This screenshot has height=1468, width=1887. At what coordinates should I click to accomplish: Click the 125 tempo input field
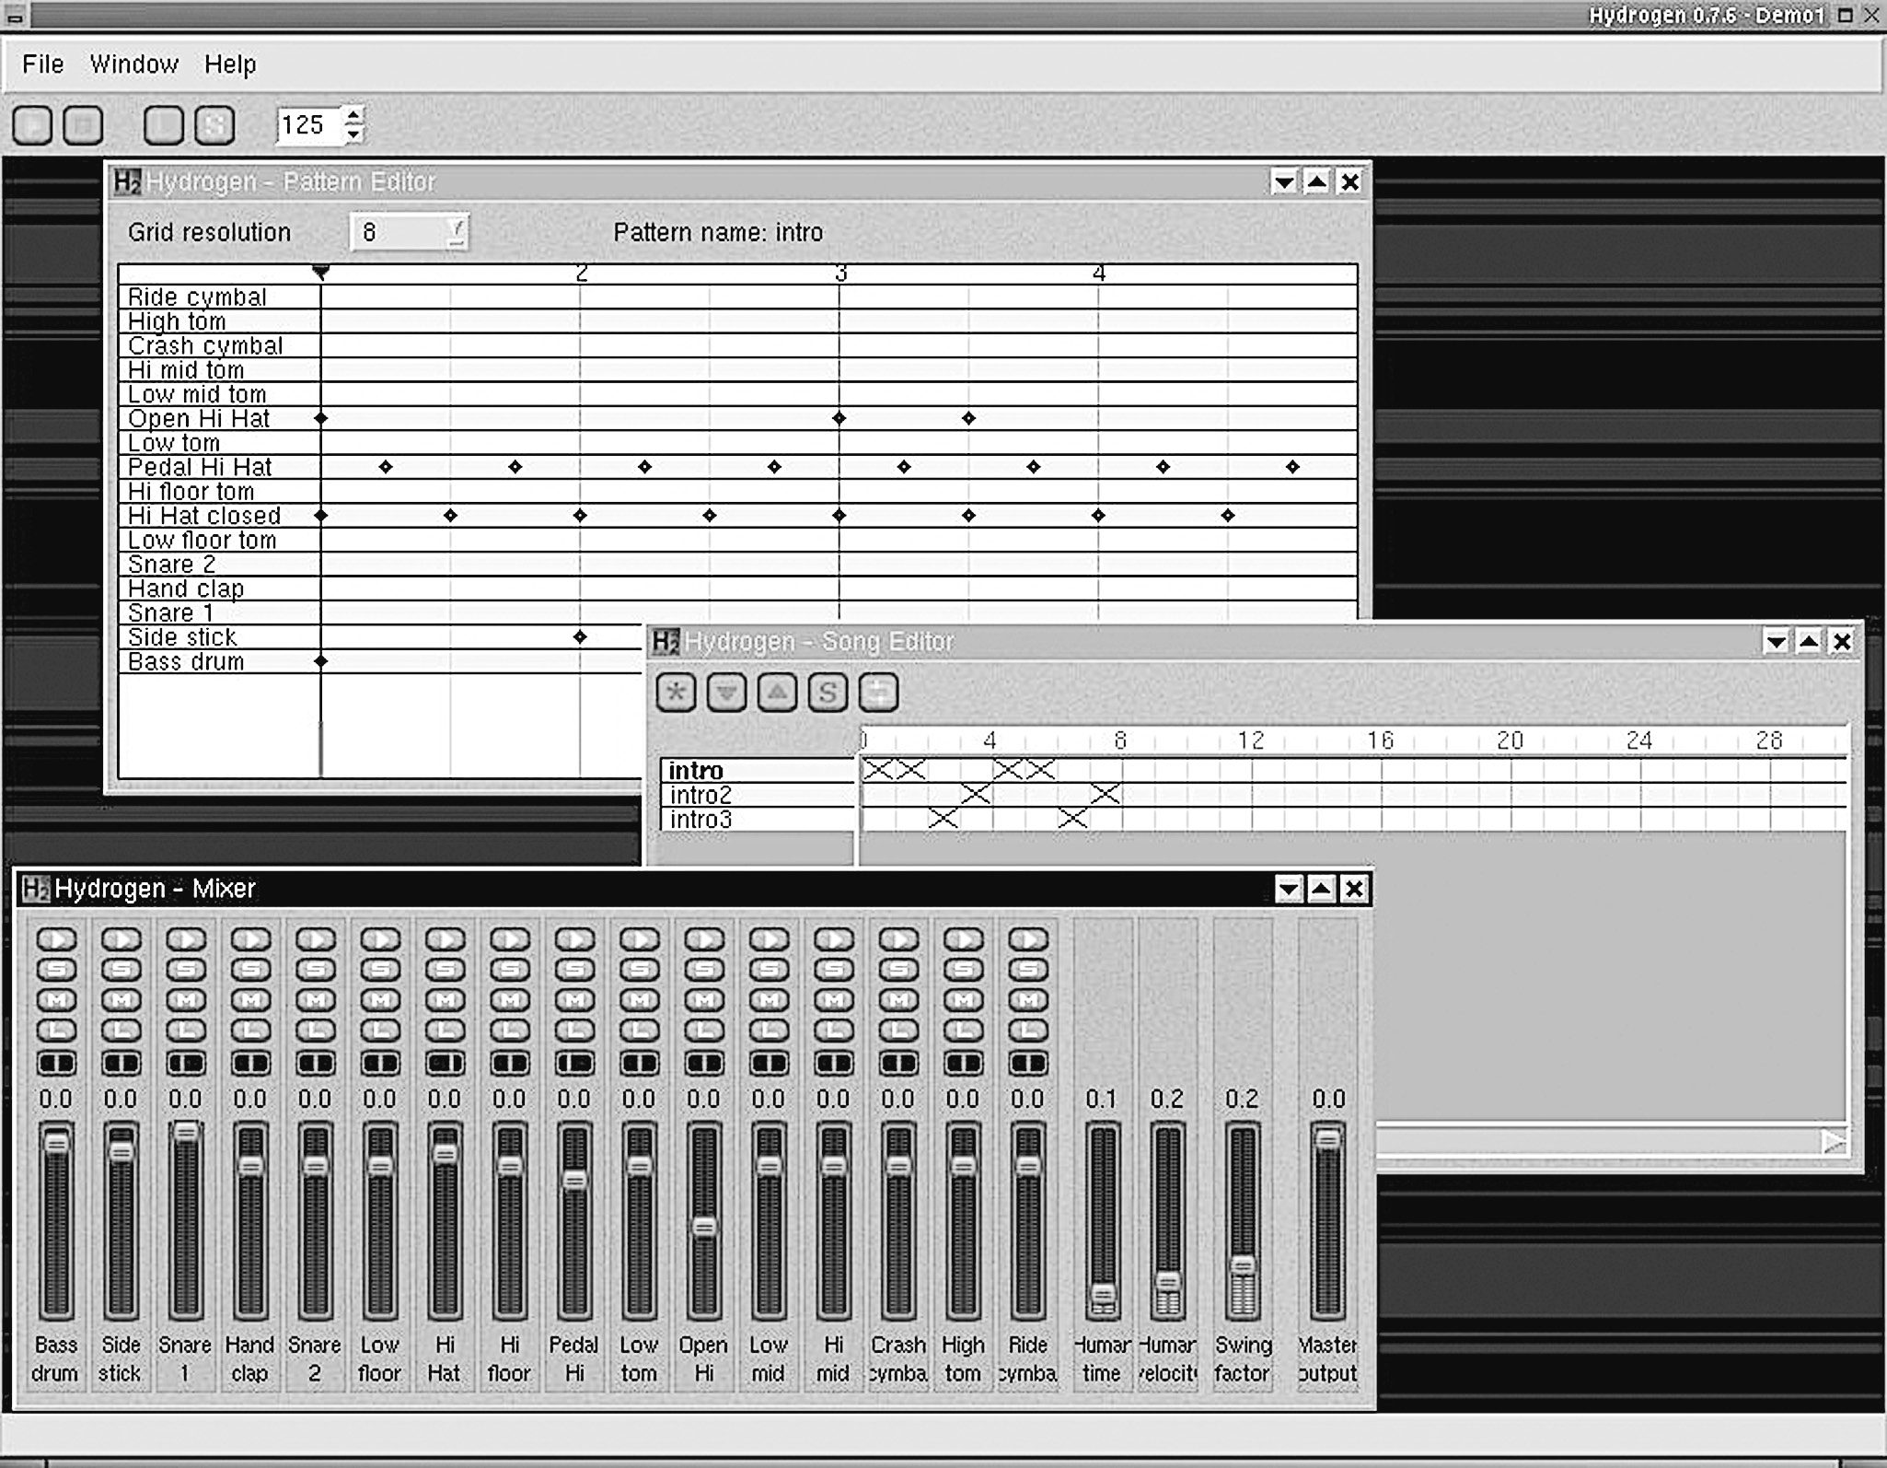(309, 125)
